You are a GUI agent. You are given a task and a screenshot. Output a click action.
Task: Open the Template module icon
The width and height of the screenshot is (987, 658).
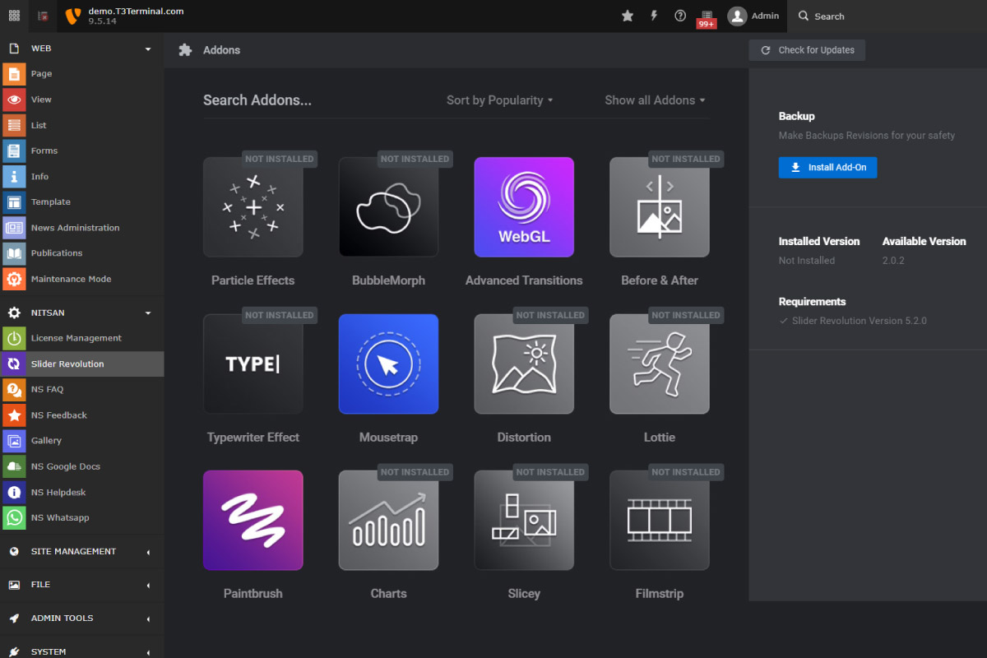click(x=14, y=202)
